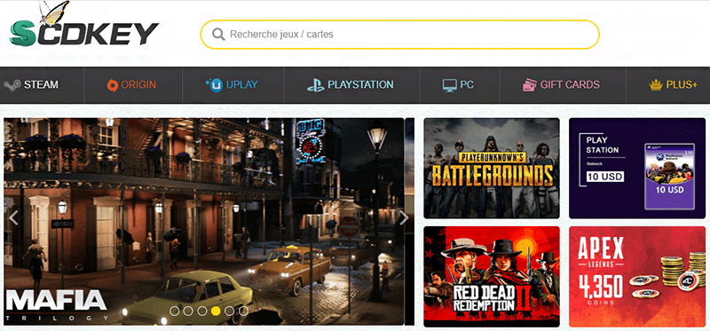Click the Uplay logo icon
The height and width of the screenshot is (331, 710).
pos(215,84)
